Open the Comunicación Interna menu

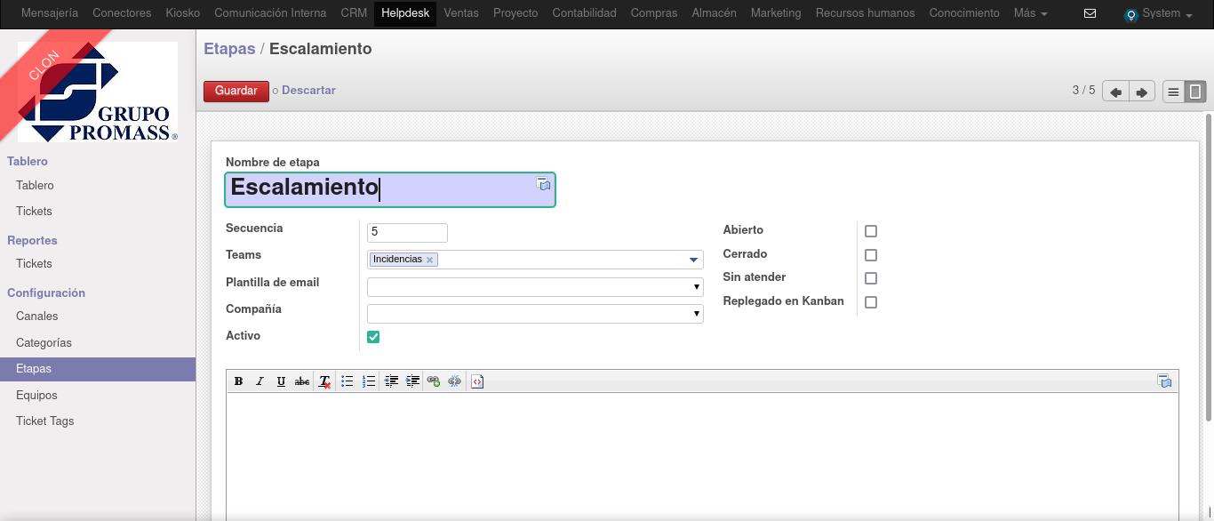pyautogui.click(x=270, y=13)
